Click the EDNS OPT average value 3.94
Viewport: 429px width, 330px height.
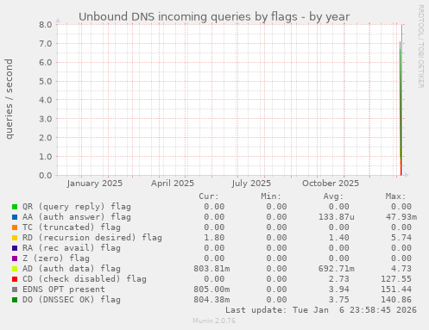pos(338,290)
